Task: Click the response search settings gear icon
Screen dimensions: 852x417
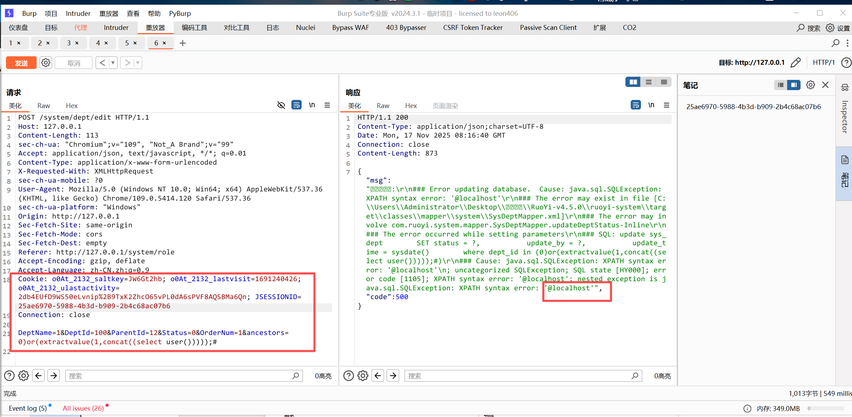Action: (363, 376)
